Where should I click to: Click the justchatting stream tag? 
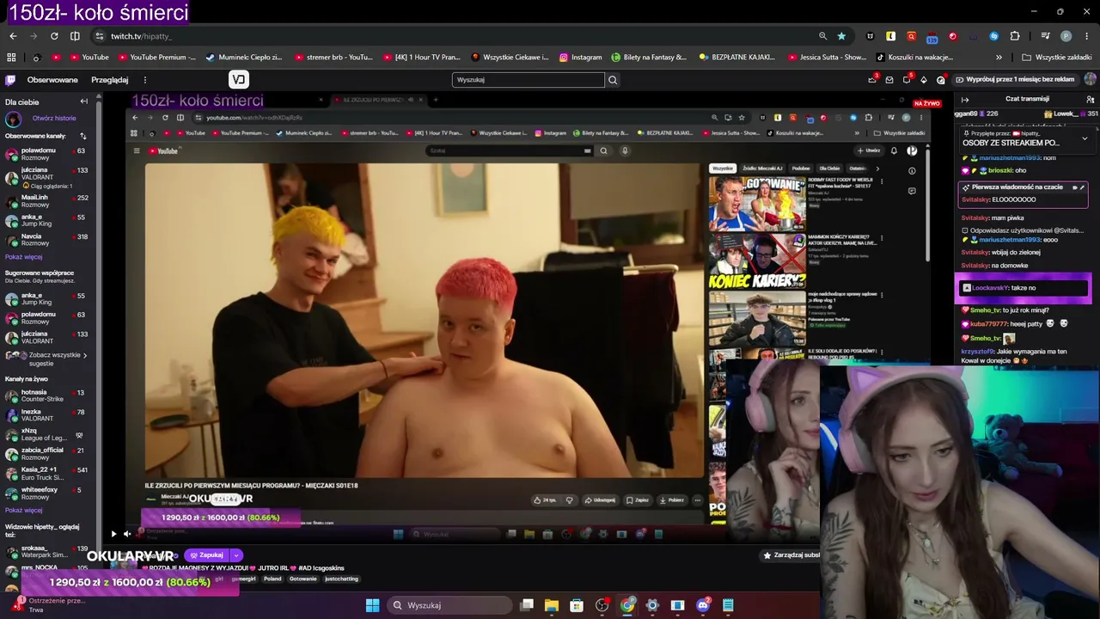click(341, 579)
